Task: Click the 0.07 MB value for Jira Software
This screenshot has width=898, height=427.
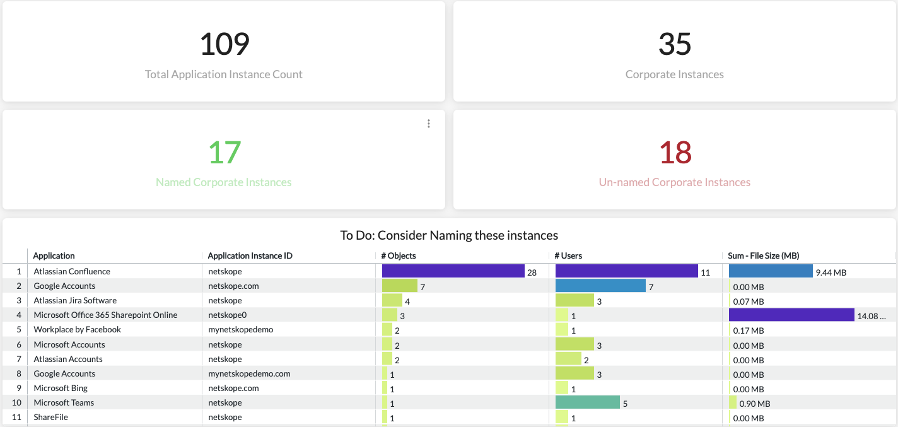Action: [749, 301]
